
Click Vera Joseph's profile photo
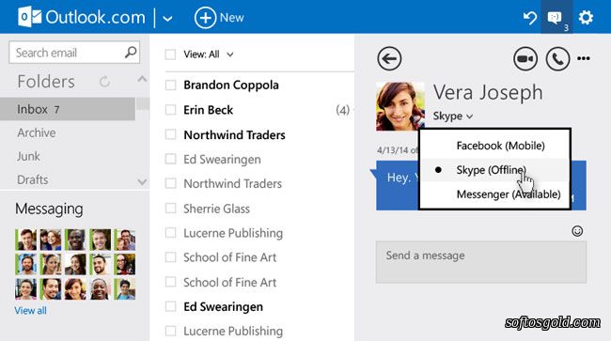coord(400,106)
